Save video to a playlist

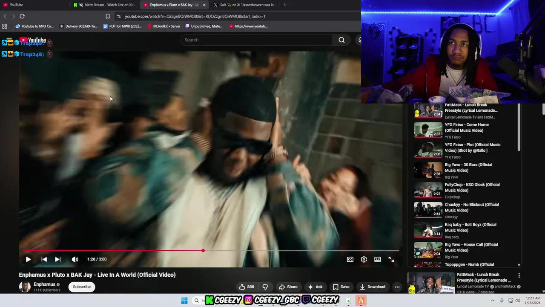tap(341, 287)
